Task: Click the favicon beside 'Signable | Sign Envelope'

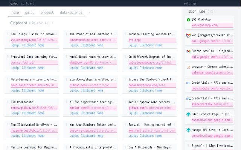Action: coord(188,145)
